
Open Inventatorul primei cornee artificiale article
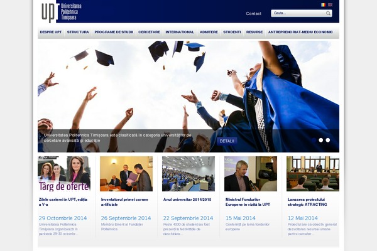[124, 202]
